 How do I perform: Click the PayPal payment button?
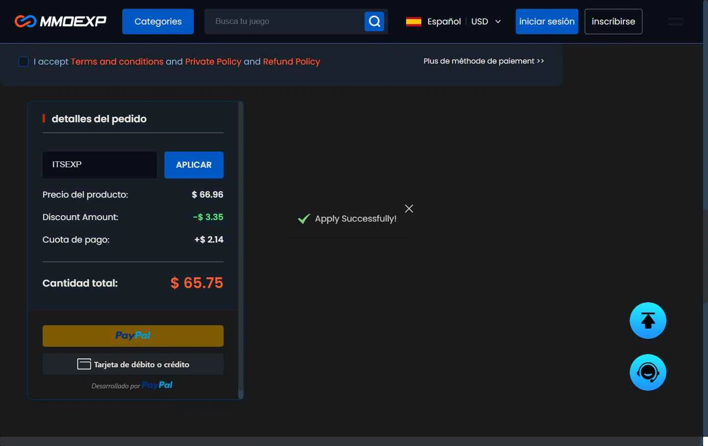tap(133, 336)
